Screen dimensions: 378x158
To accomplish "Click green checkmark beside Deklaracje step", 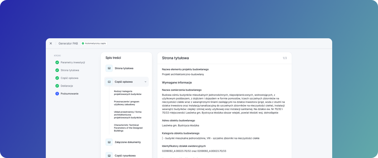I will point(57,86).
